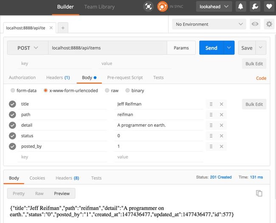Open the lookahead account dropdown

point(214,7)
